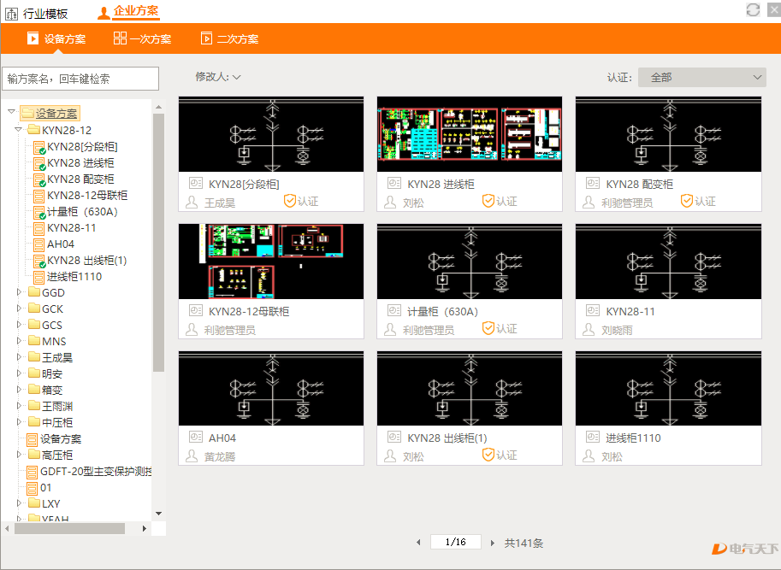
Task: Collapse the KYN28-12 folder node
Action: (x=19, y=129)
